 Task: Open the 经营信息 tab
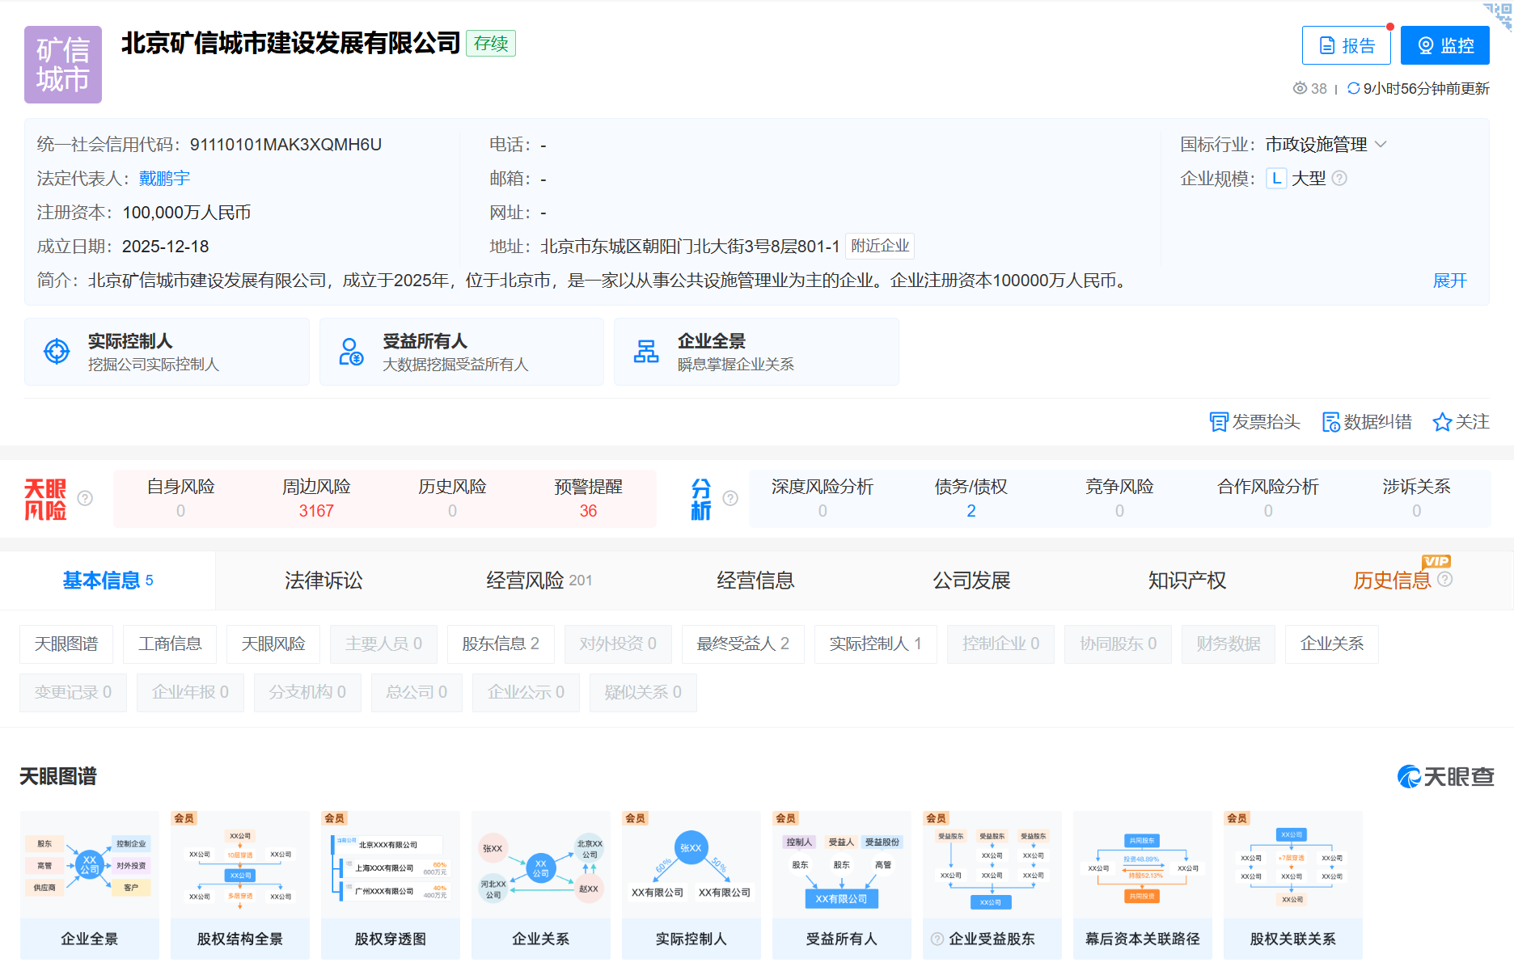click(755, 580)
